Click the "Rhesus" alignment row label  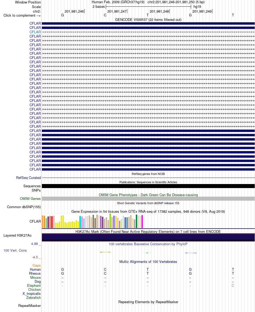[x=35, y=273]
